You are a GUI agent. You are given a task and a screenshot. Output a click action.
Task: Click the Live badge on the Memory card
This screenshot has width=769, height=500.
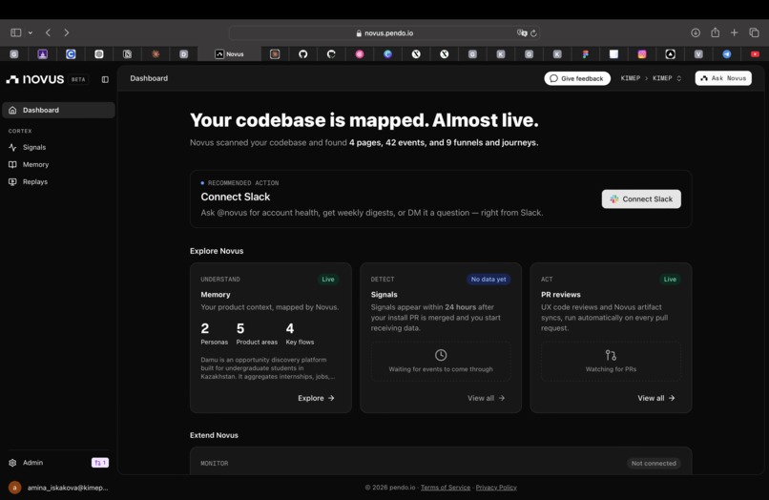[328, 280]
